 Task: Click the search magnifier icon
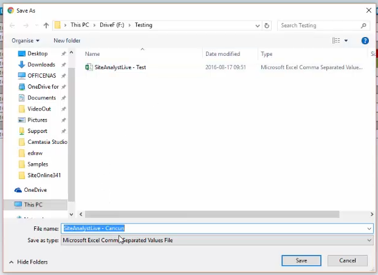click(363, 25)
